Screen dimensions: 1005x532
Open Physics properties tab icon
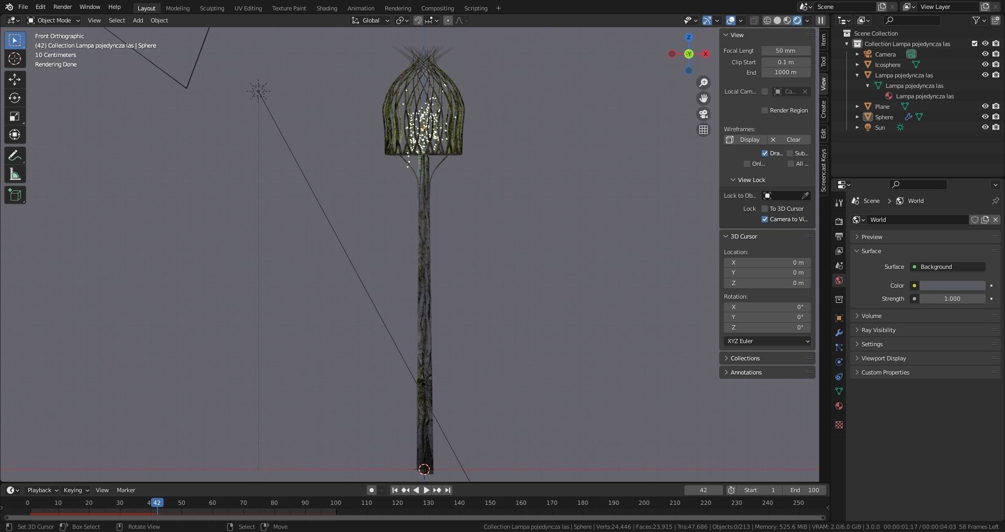[839, 362]
